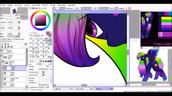Pick the move layer tool
This screenshot has width=172, height=96.
click(x=31, y=36)
